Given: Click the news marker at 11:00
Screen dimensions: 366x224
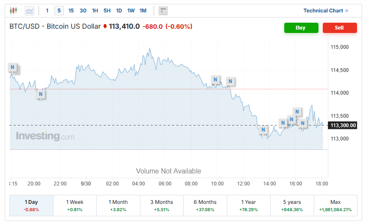Looking at the screenshot, I should coord(231,81).
